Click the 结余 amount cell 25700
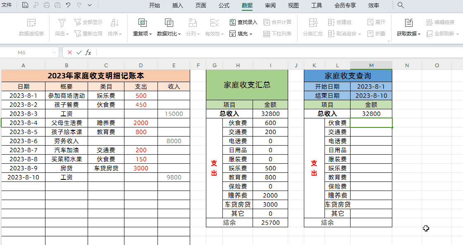 tap(270, 223)
